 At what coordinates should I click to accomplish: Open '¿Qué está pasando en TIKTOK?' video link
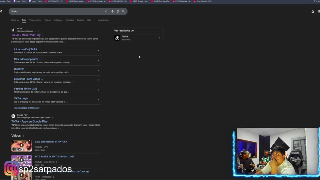51,142
